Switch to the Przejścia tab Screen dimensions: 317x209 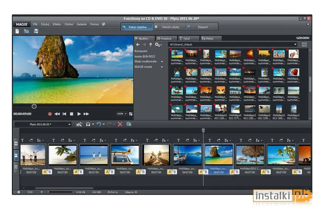click(166, 39)
